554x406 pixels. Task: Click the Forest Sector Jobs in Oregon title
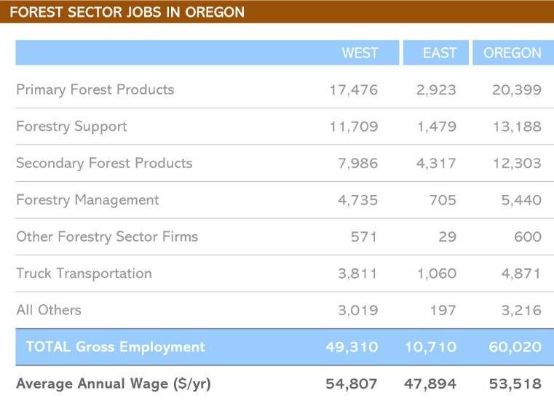click(x=127, y=12)
